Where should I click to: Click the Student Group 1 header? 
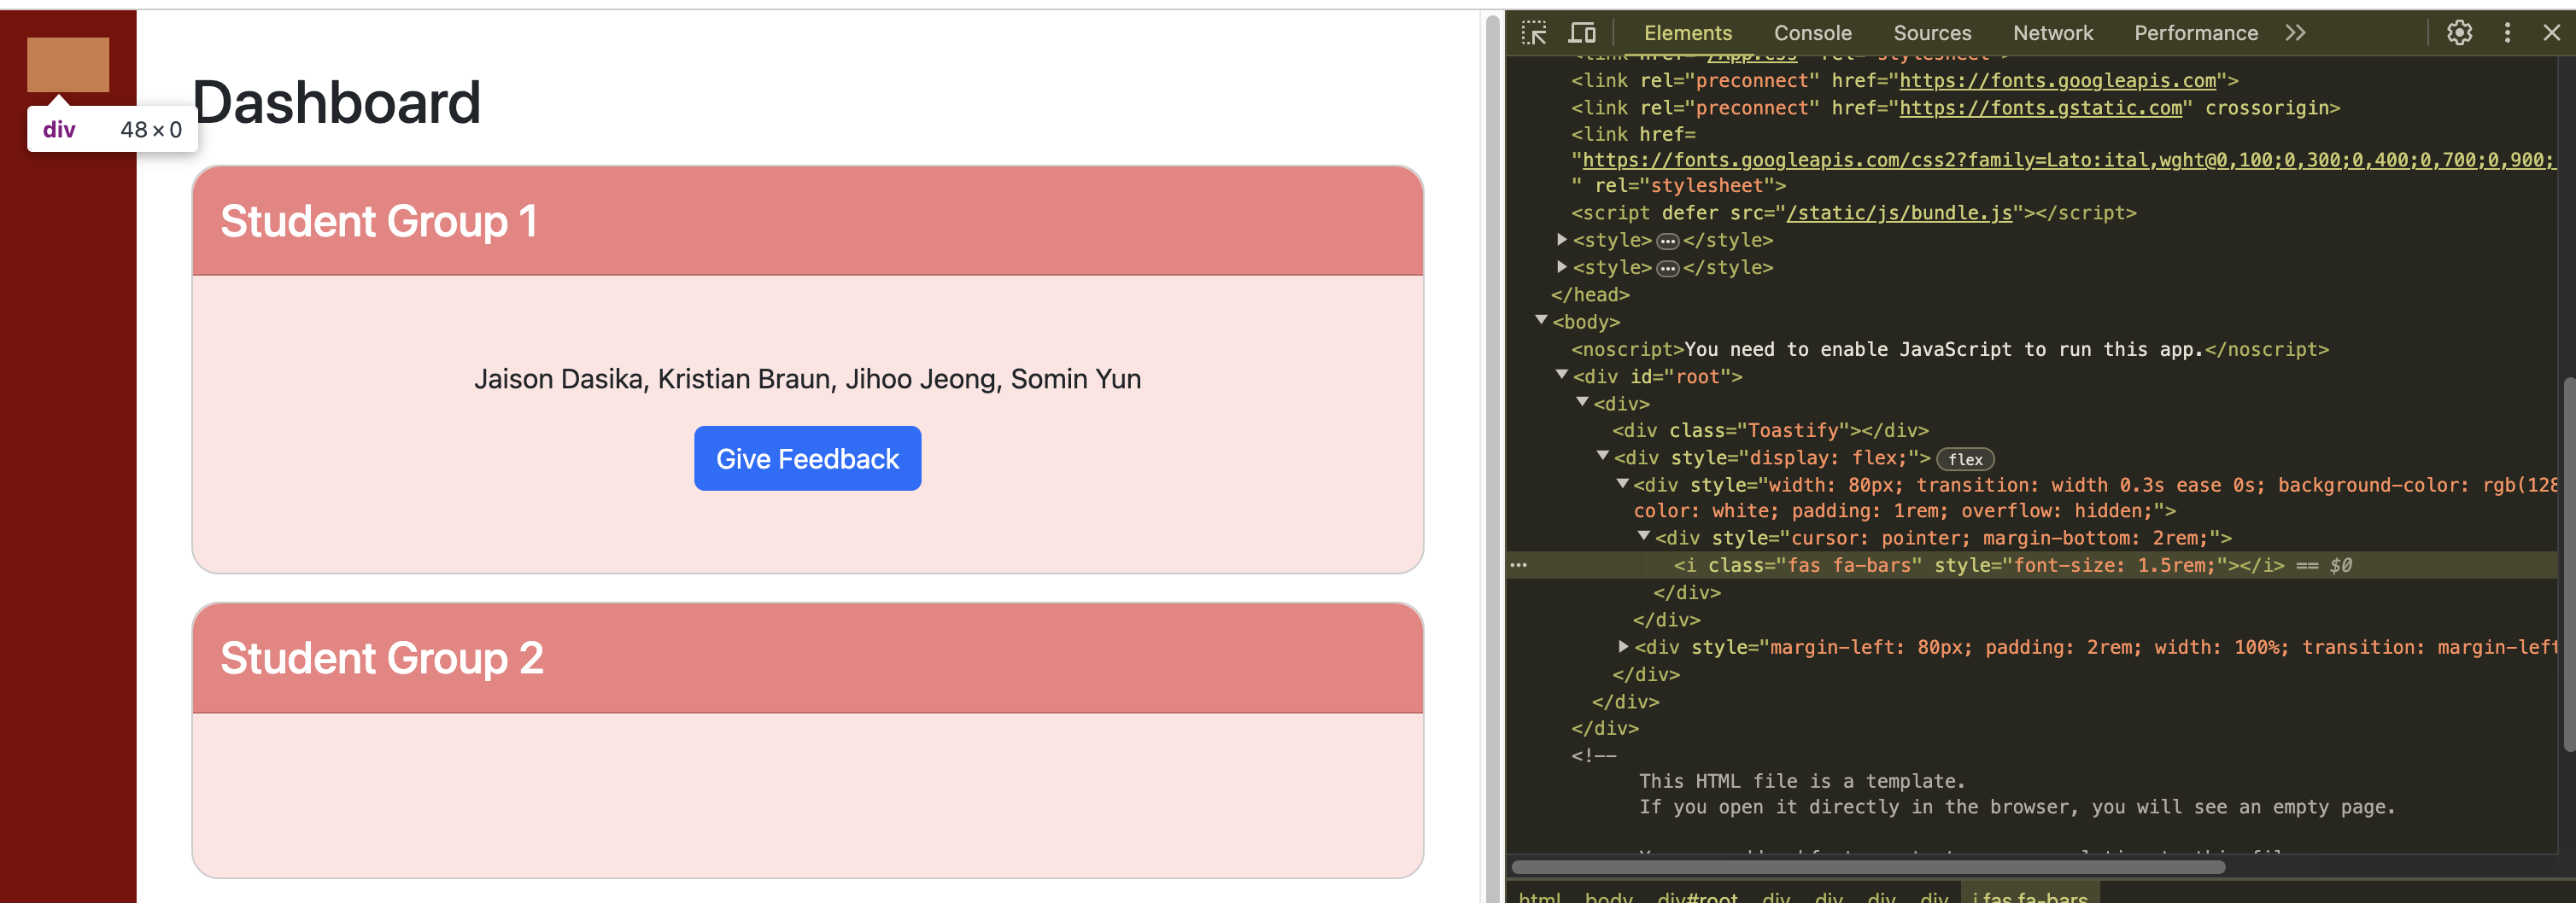[807, 221]
